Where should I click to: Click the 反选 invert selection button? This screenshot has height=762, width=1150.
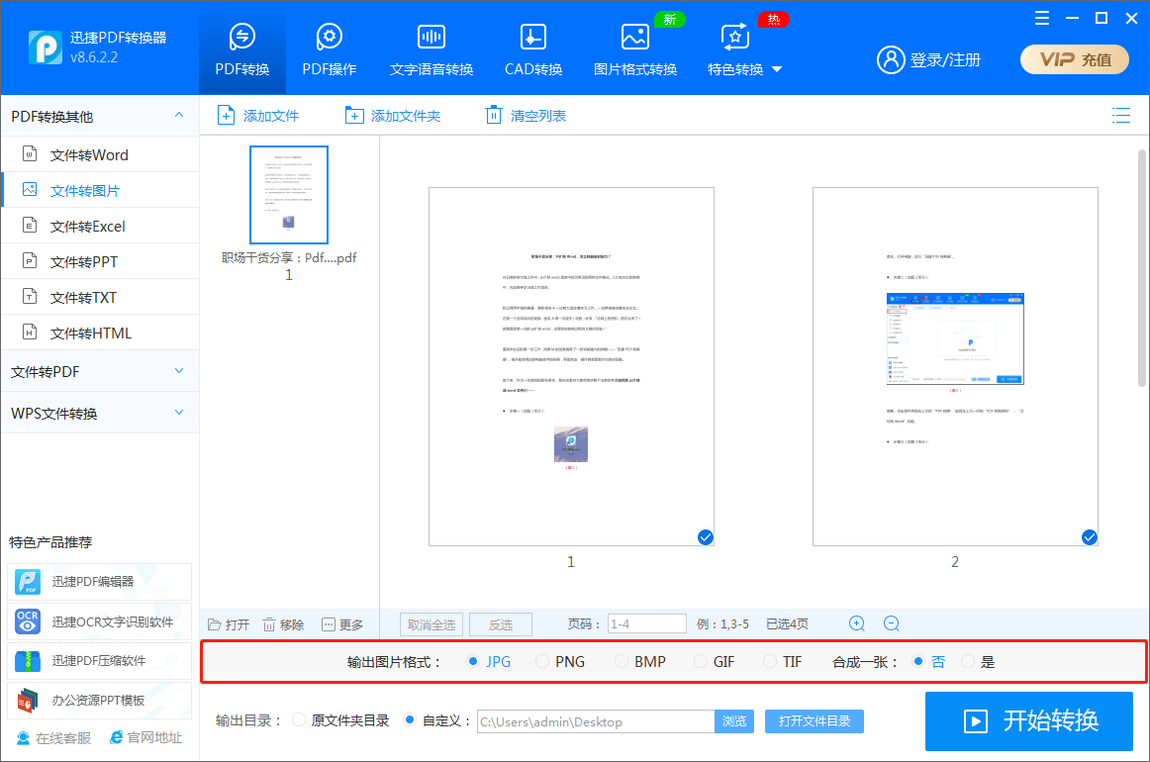pos(500,623)
